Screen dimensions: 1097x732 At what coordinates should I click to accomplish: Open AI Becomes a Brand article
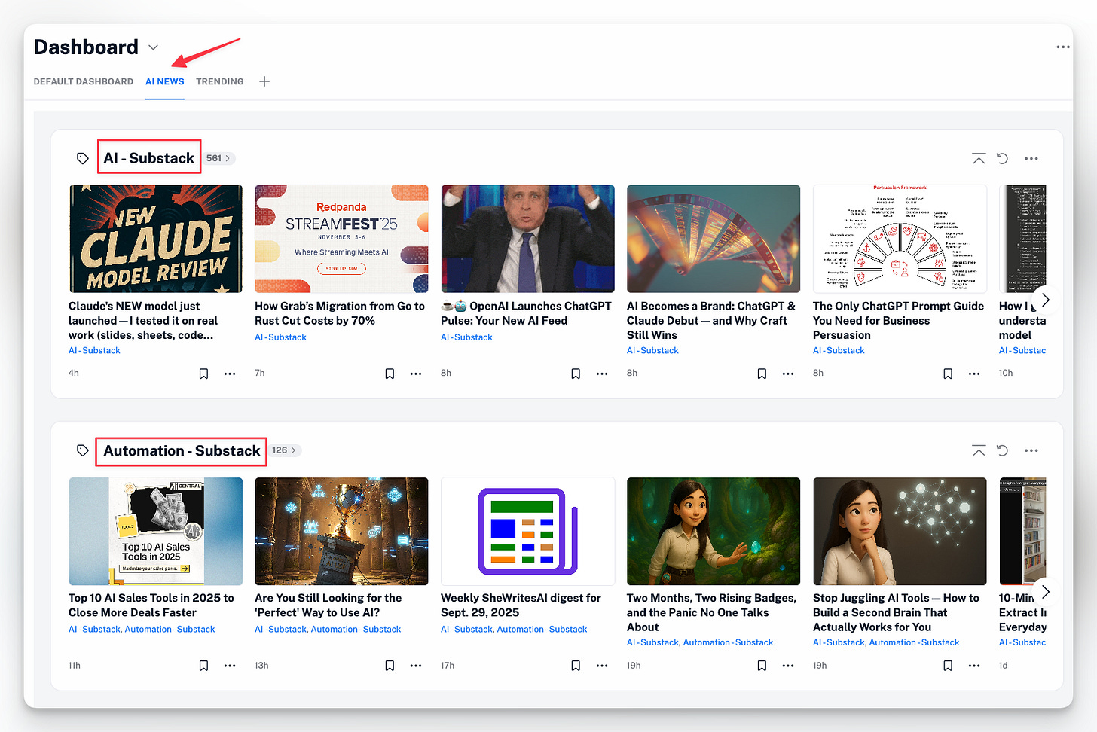(x=711, y=320)
